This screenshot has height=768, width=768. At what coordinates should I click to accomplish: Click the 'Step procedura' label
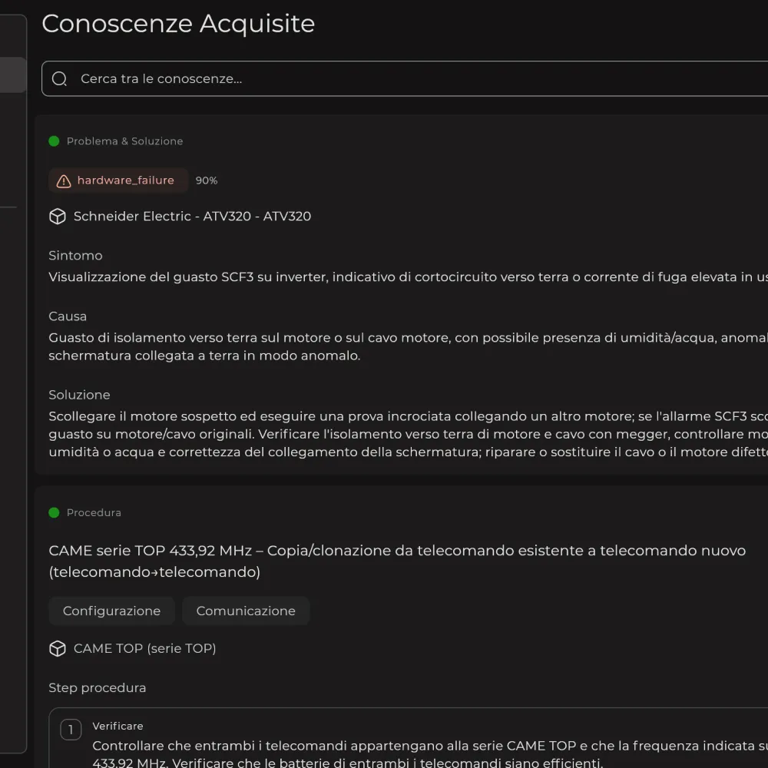coord(97,687)
